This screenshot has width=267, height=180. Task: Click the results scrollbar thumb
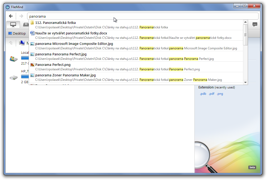coord(245,35)
